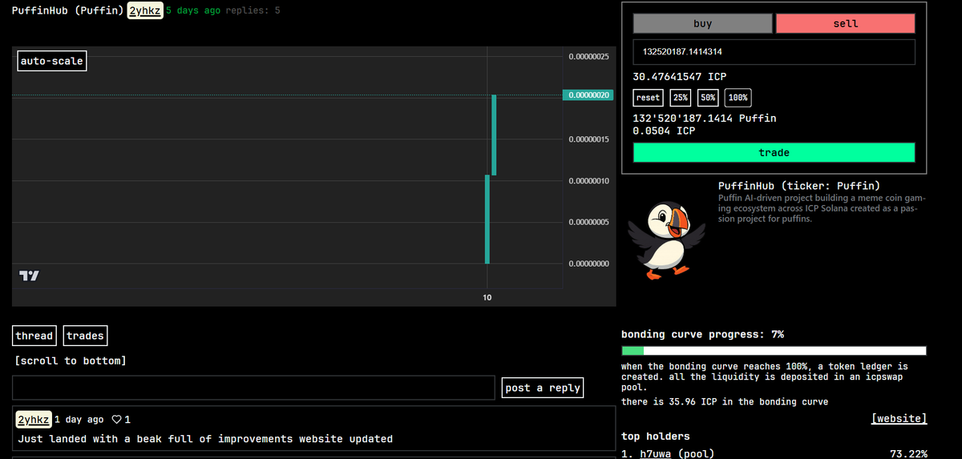Toggle the chart auto-scale button

click(51, 61)
